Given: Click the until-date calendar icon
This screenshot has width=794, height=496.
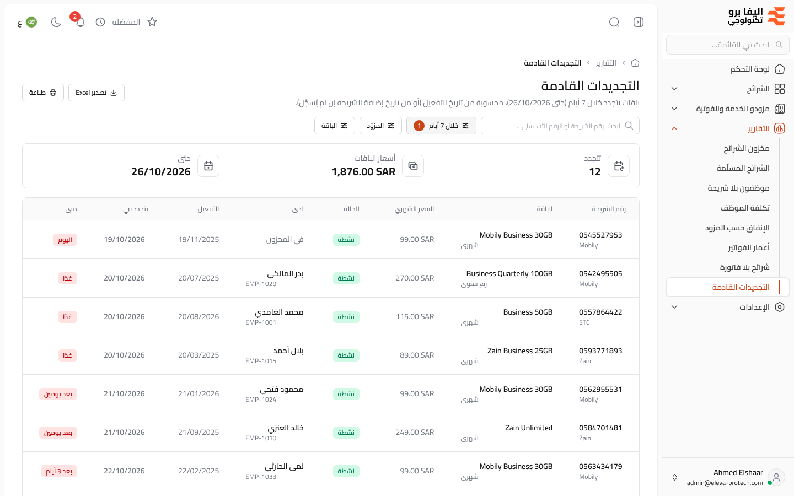Looking at the screenshot, I should coord(208,166).
